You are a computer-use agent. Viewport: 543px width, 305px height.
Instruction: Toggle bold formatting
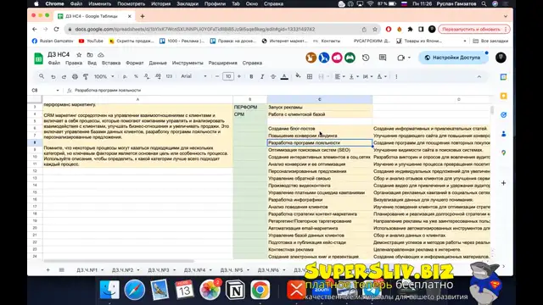coord(251,76)
